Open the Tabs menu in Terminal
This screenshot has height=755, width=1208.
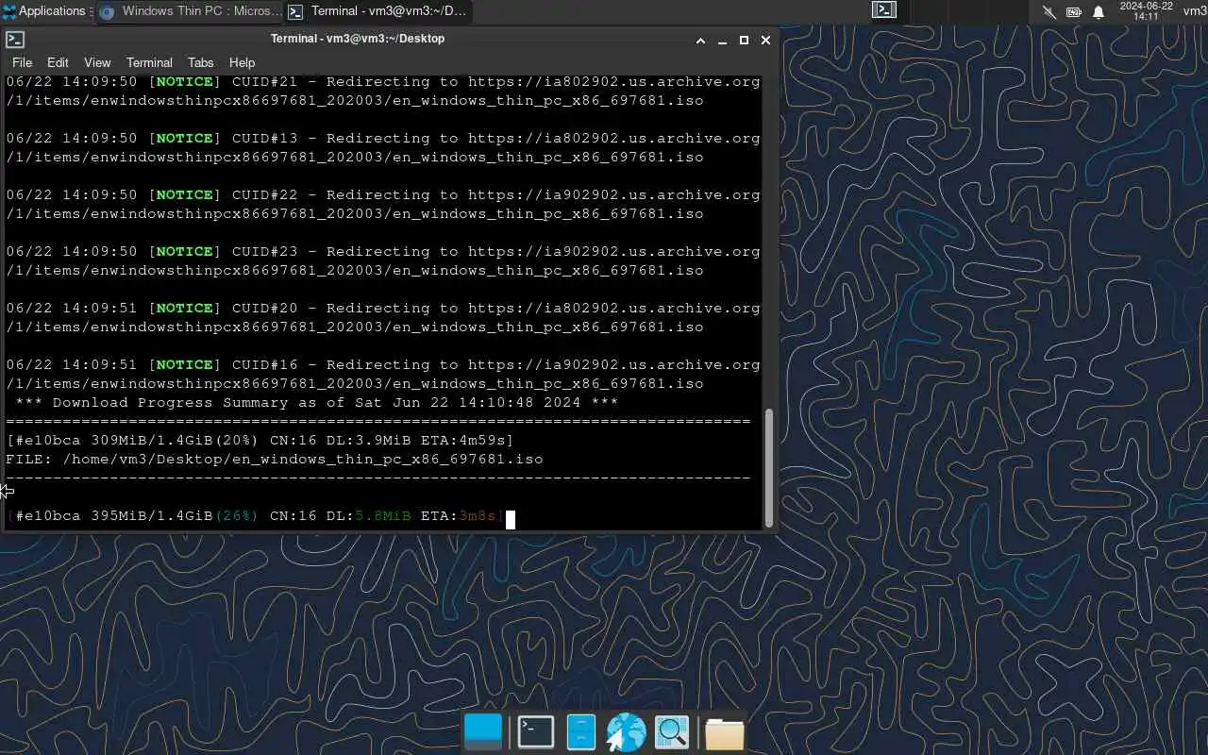coord(201,62)
